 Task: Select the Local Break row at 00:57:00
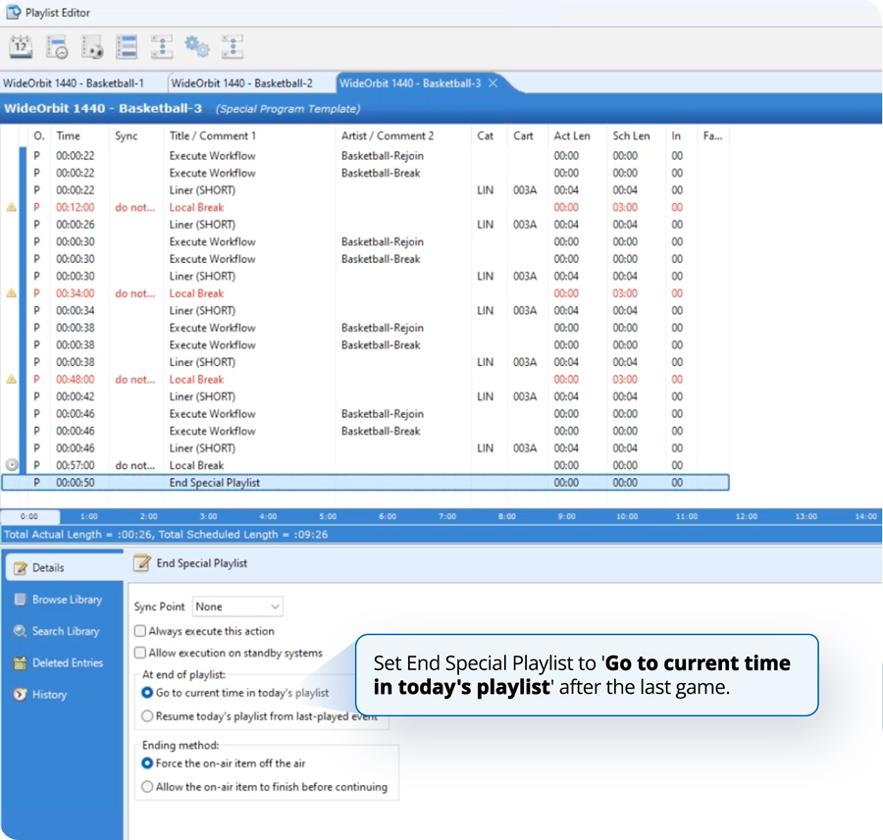point(365,465)
